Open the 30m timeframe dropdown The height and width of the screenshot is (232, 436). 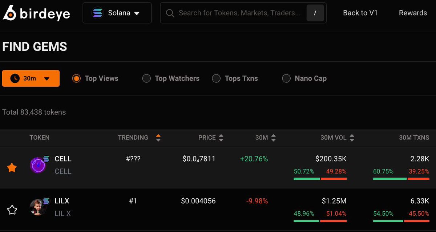click(x=31, y=78)
